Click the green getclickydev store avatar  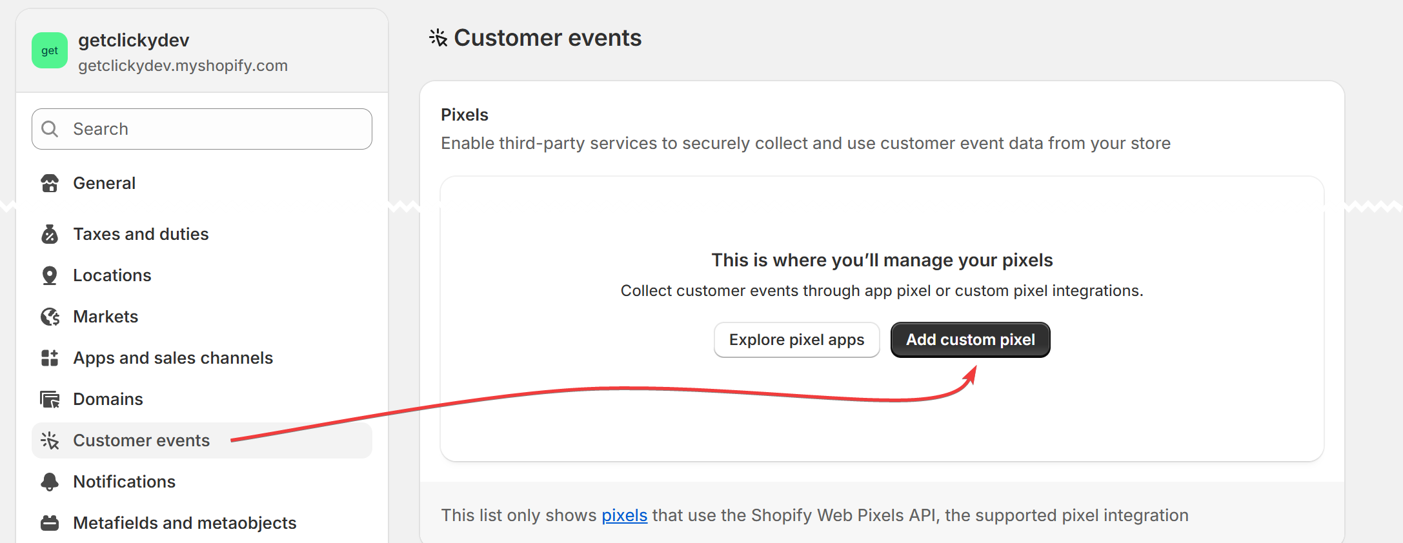[50, 50]
